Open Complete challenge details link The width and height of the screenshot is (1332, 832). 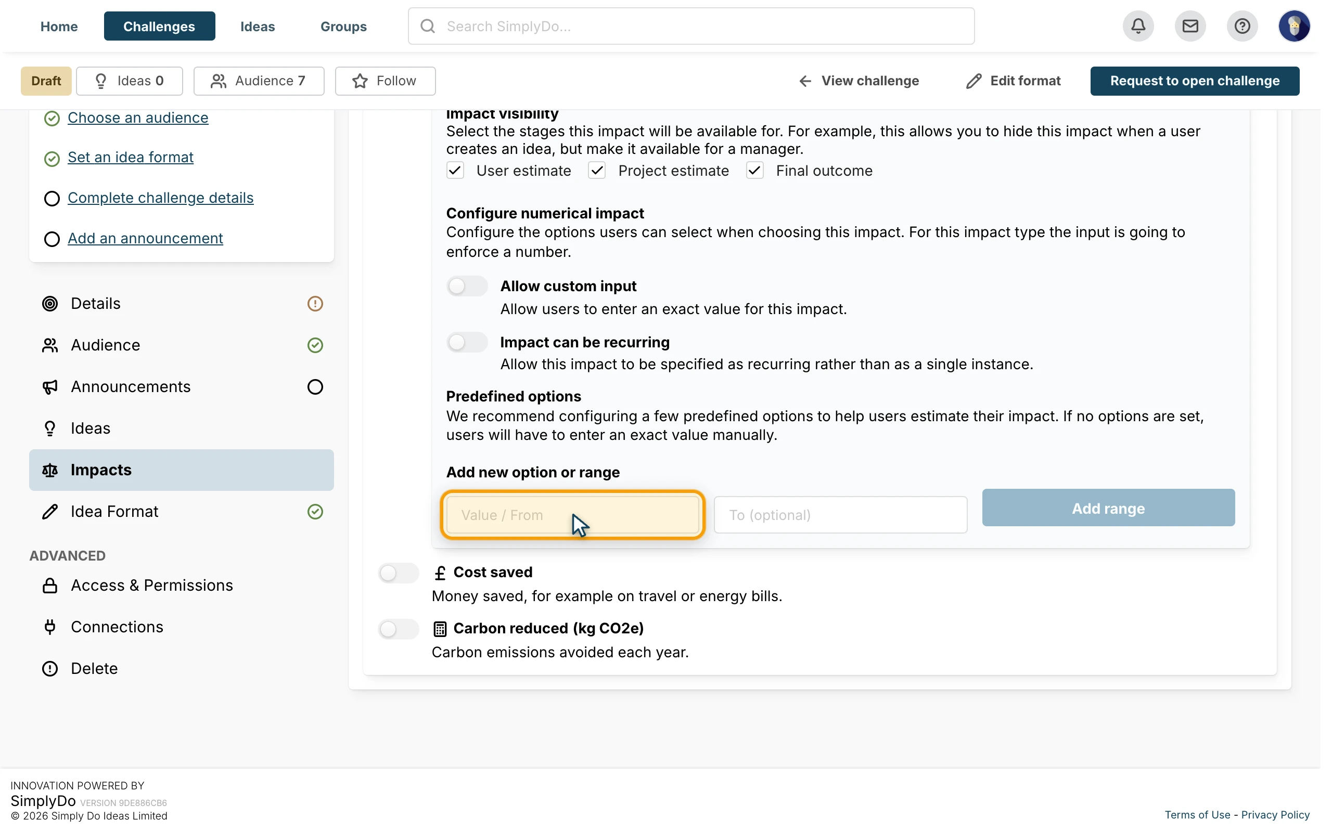[160, 198]
